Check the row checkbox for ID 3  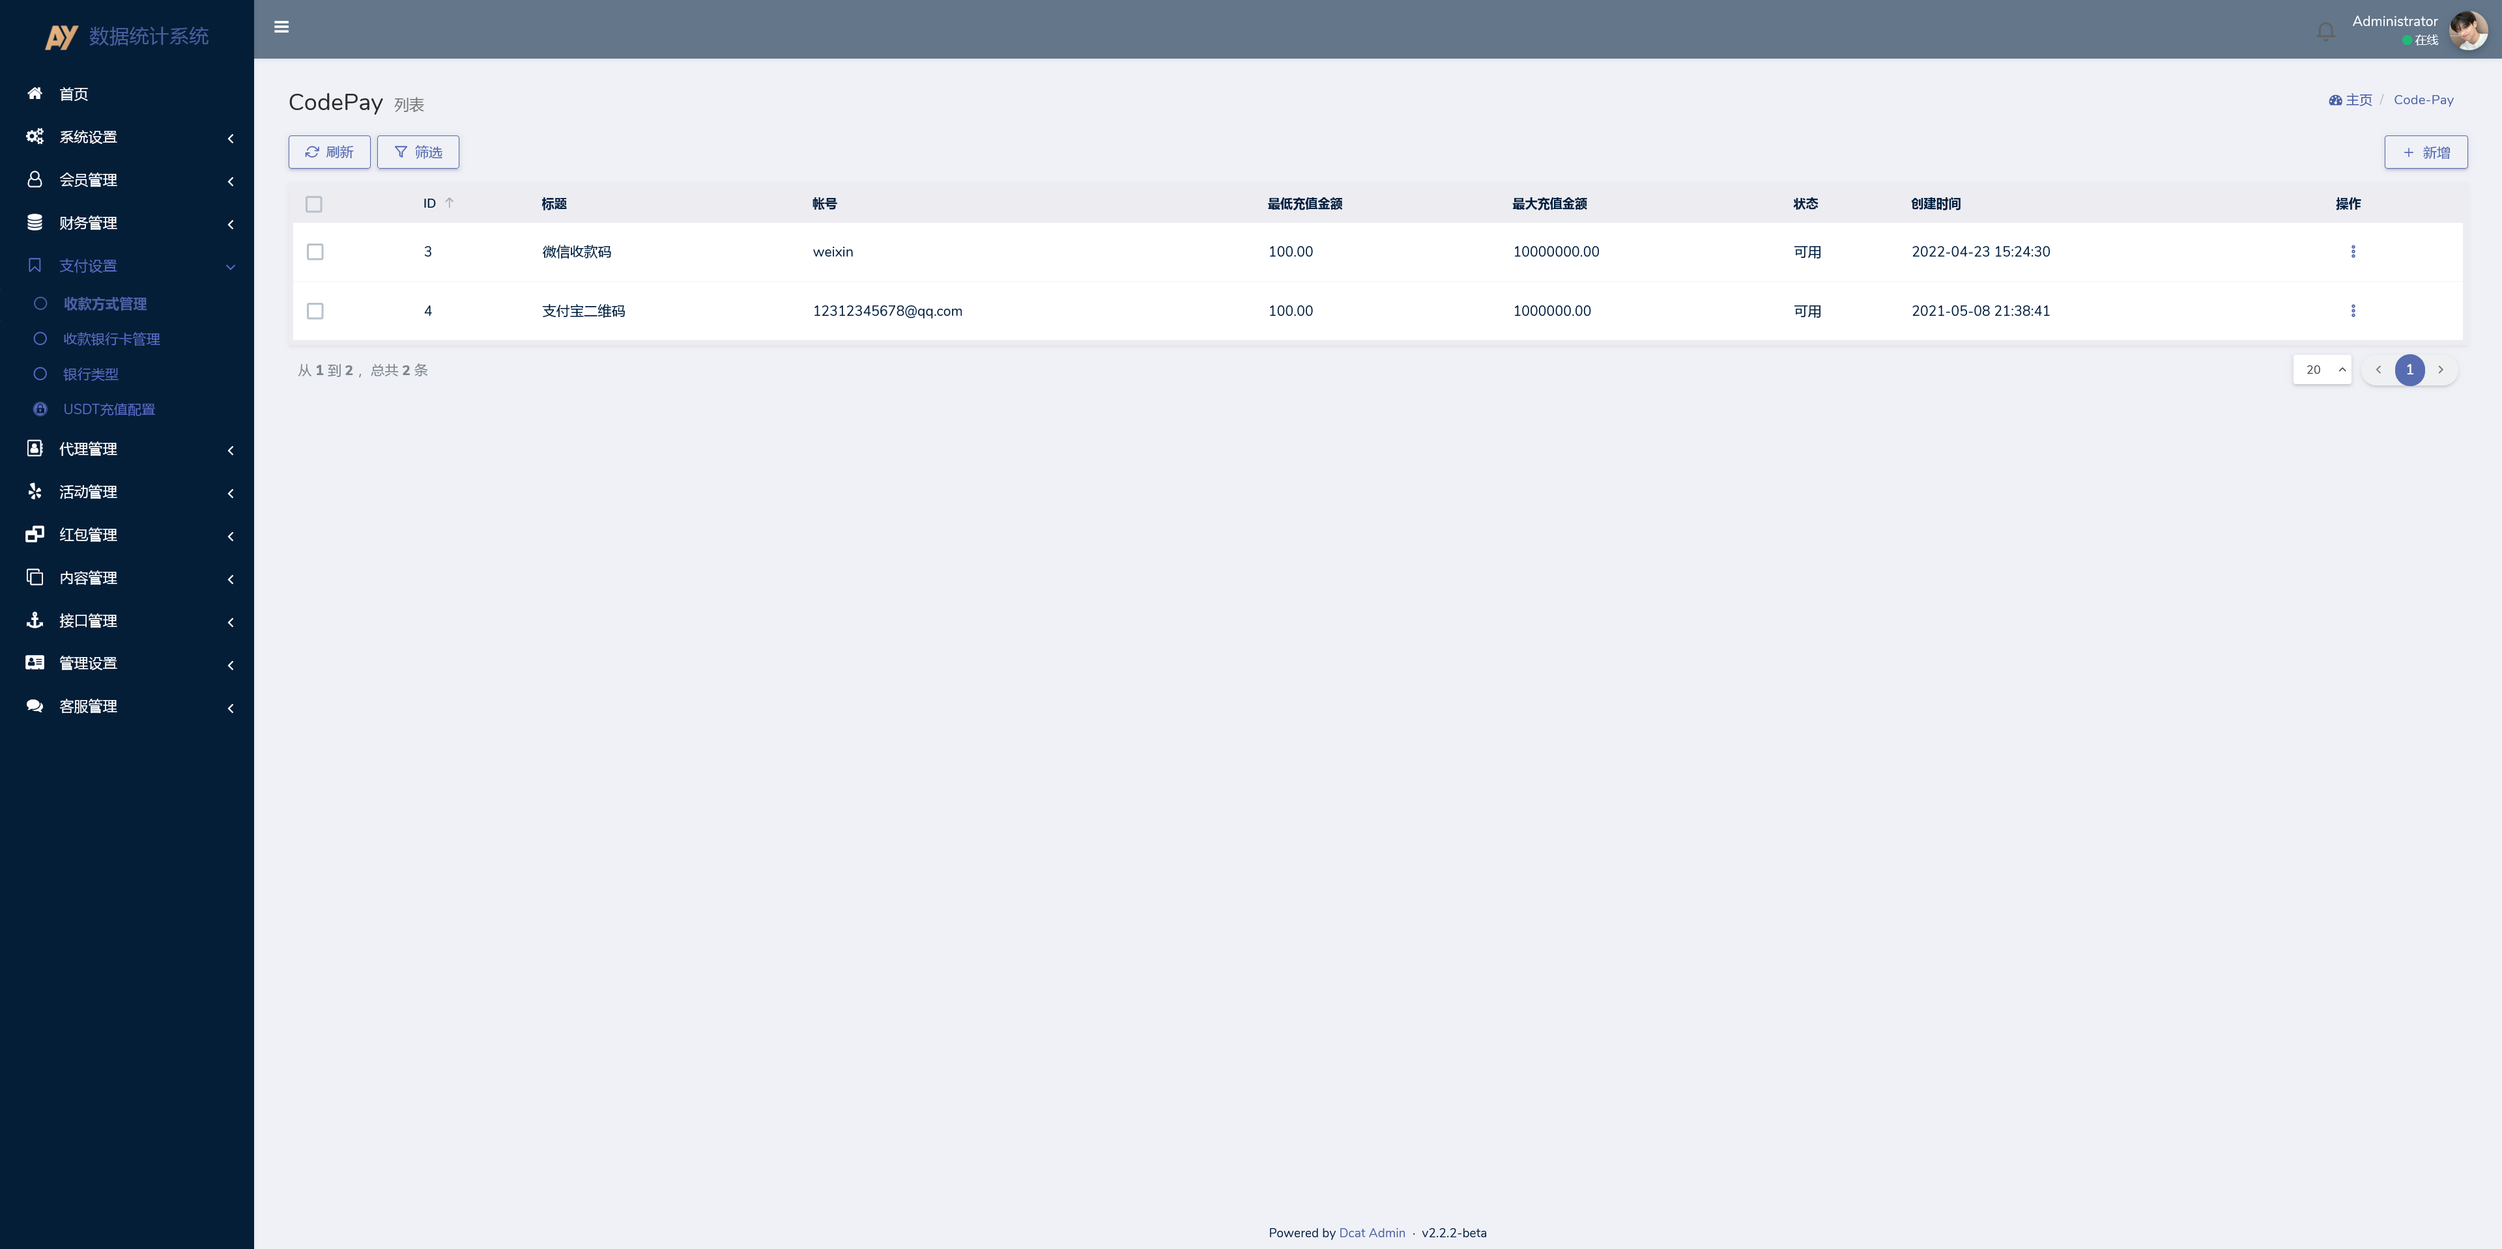point(315,252)
